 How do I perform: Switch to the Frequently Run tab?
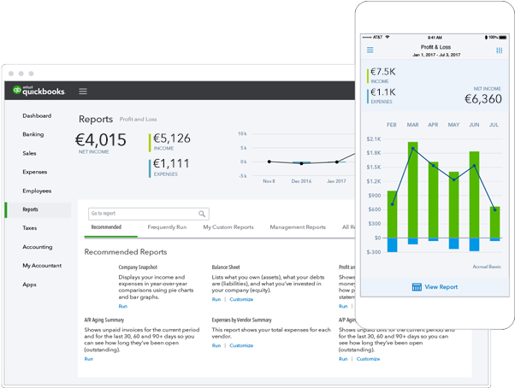[167, 227]
